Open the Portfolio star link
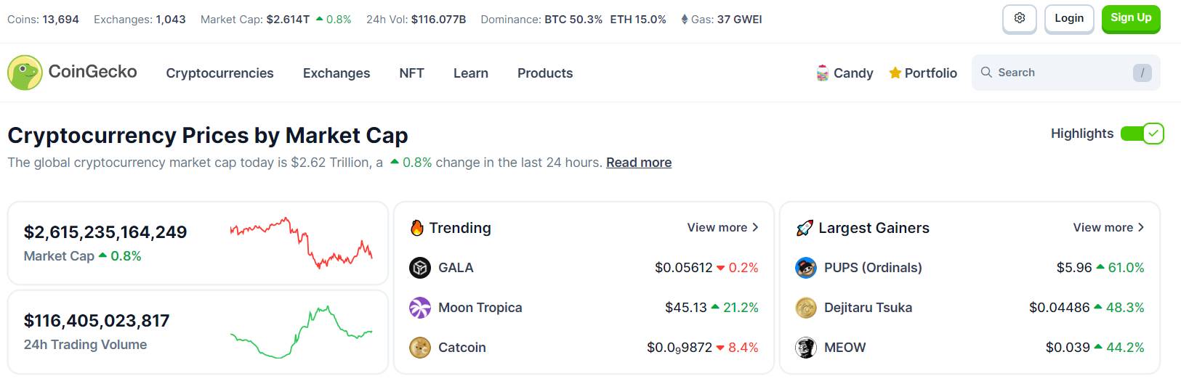This screenshot has width=1181, height=389. pos(923,73)
